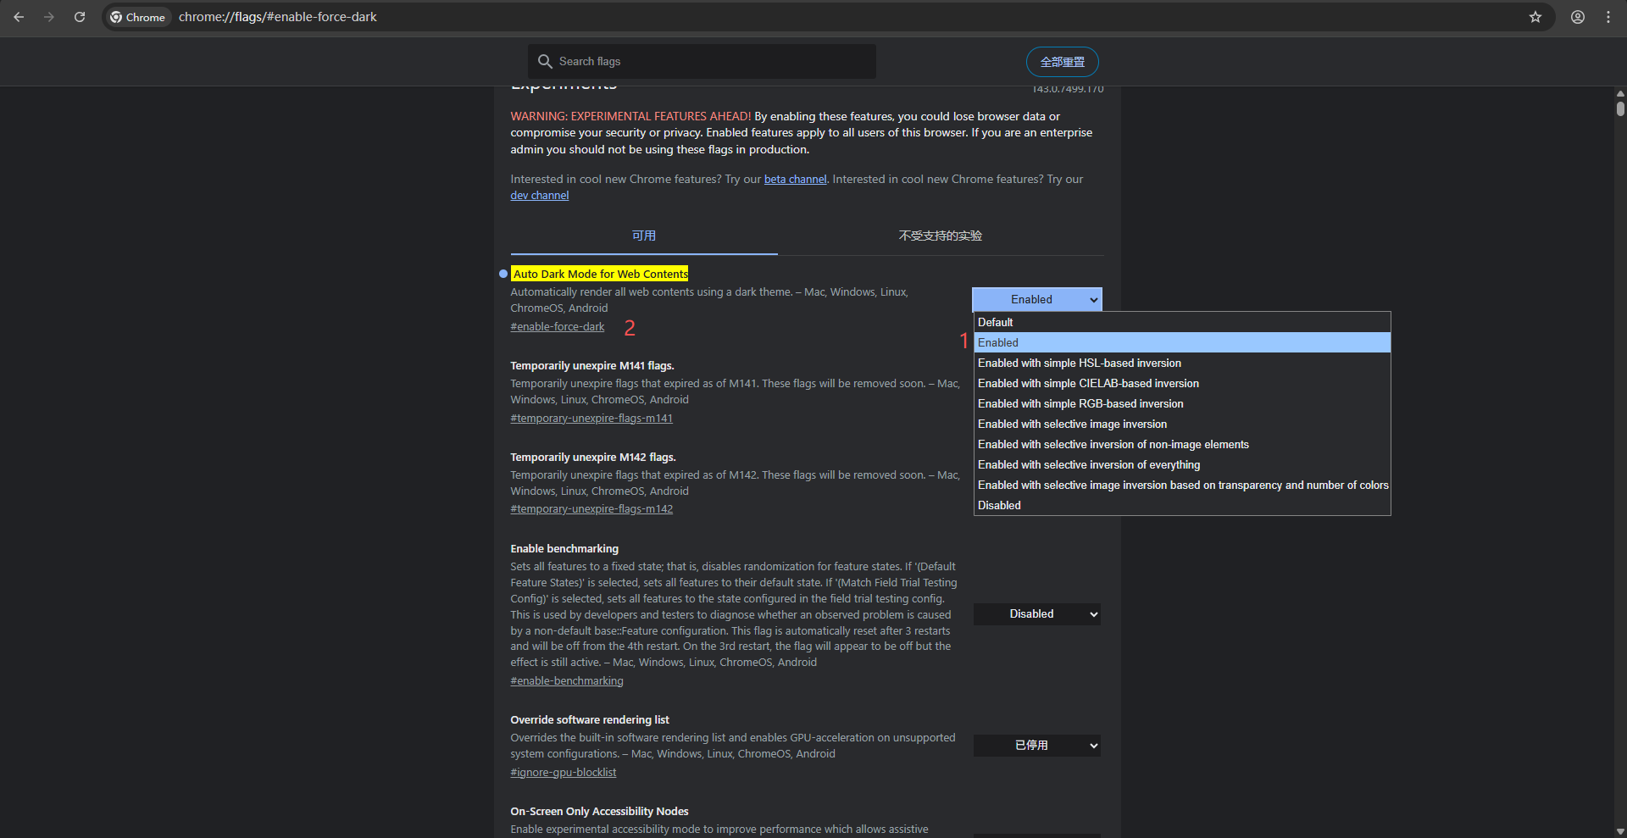Reload the chrome flags page
The width and height of the screenshot is (1627, 838).
pos(80,17)
